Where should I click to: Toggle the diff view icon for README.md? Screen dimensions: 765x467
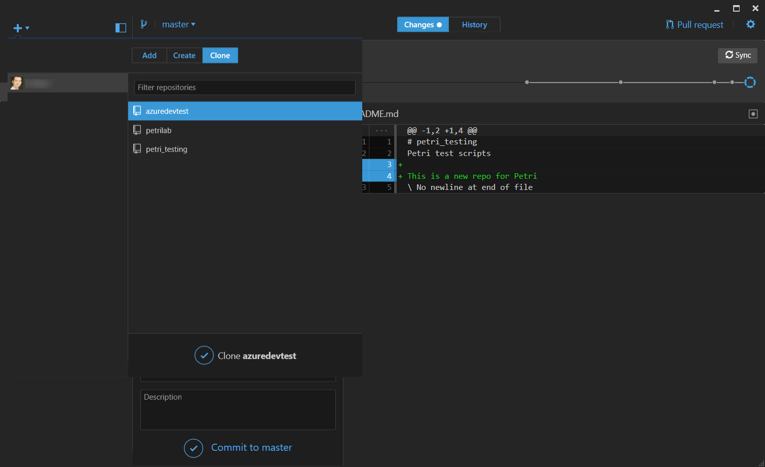[x=753, y=114]
